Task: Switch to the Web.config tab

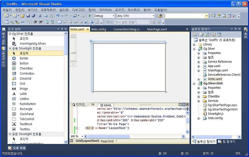Action: pos(99,29)
